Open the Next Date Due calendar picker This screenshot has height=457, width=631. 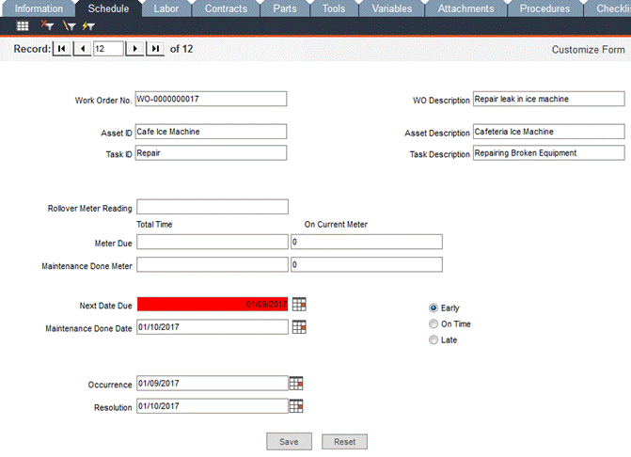point(299,304)
